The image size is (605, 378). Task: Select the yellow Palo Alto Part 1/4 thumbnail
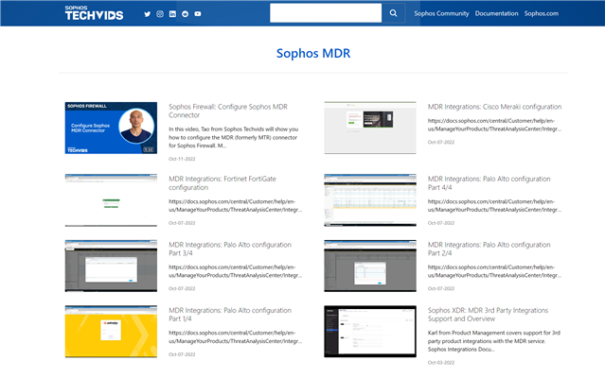(x=110, y=331)
